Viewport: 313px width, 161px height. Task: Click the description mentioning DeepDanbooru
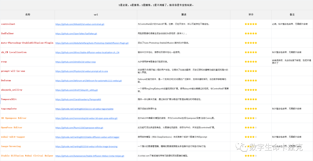(x=172, y=137)
